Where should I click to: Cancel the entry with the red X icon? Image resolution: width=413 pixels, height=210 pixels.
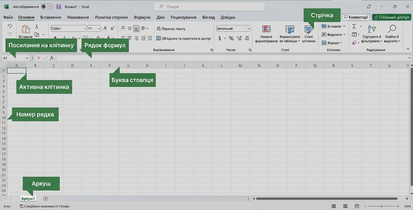(x=39, y=58)
